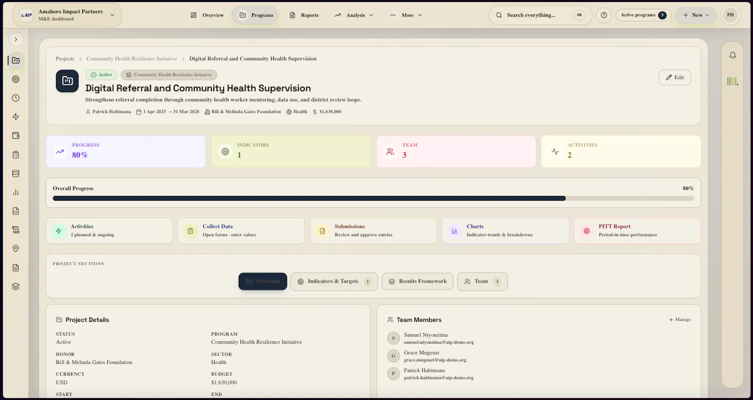Open the map pin locations sidebar icon
The width and height of the screenshot is (753, 400).
(x=16, y=249)
